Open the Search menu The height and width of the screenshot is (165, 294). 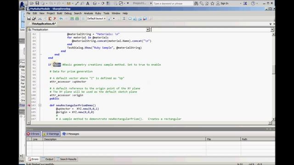tap(78, 13)
